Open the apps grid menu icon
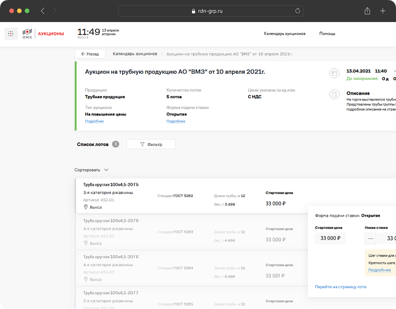This screenshot has height=309, width=396. pos(11,34)
